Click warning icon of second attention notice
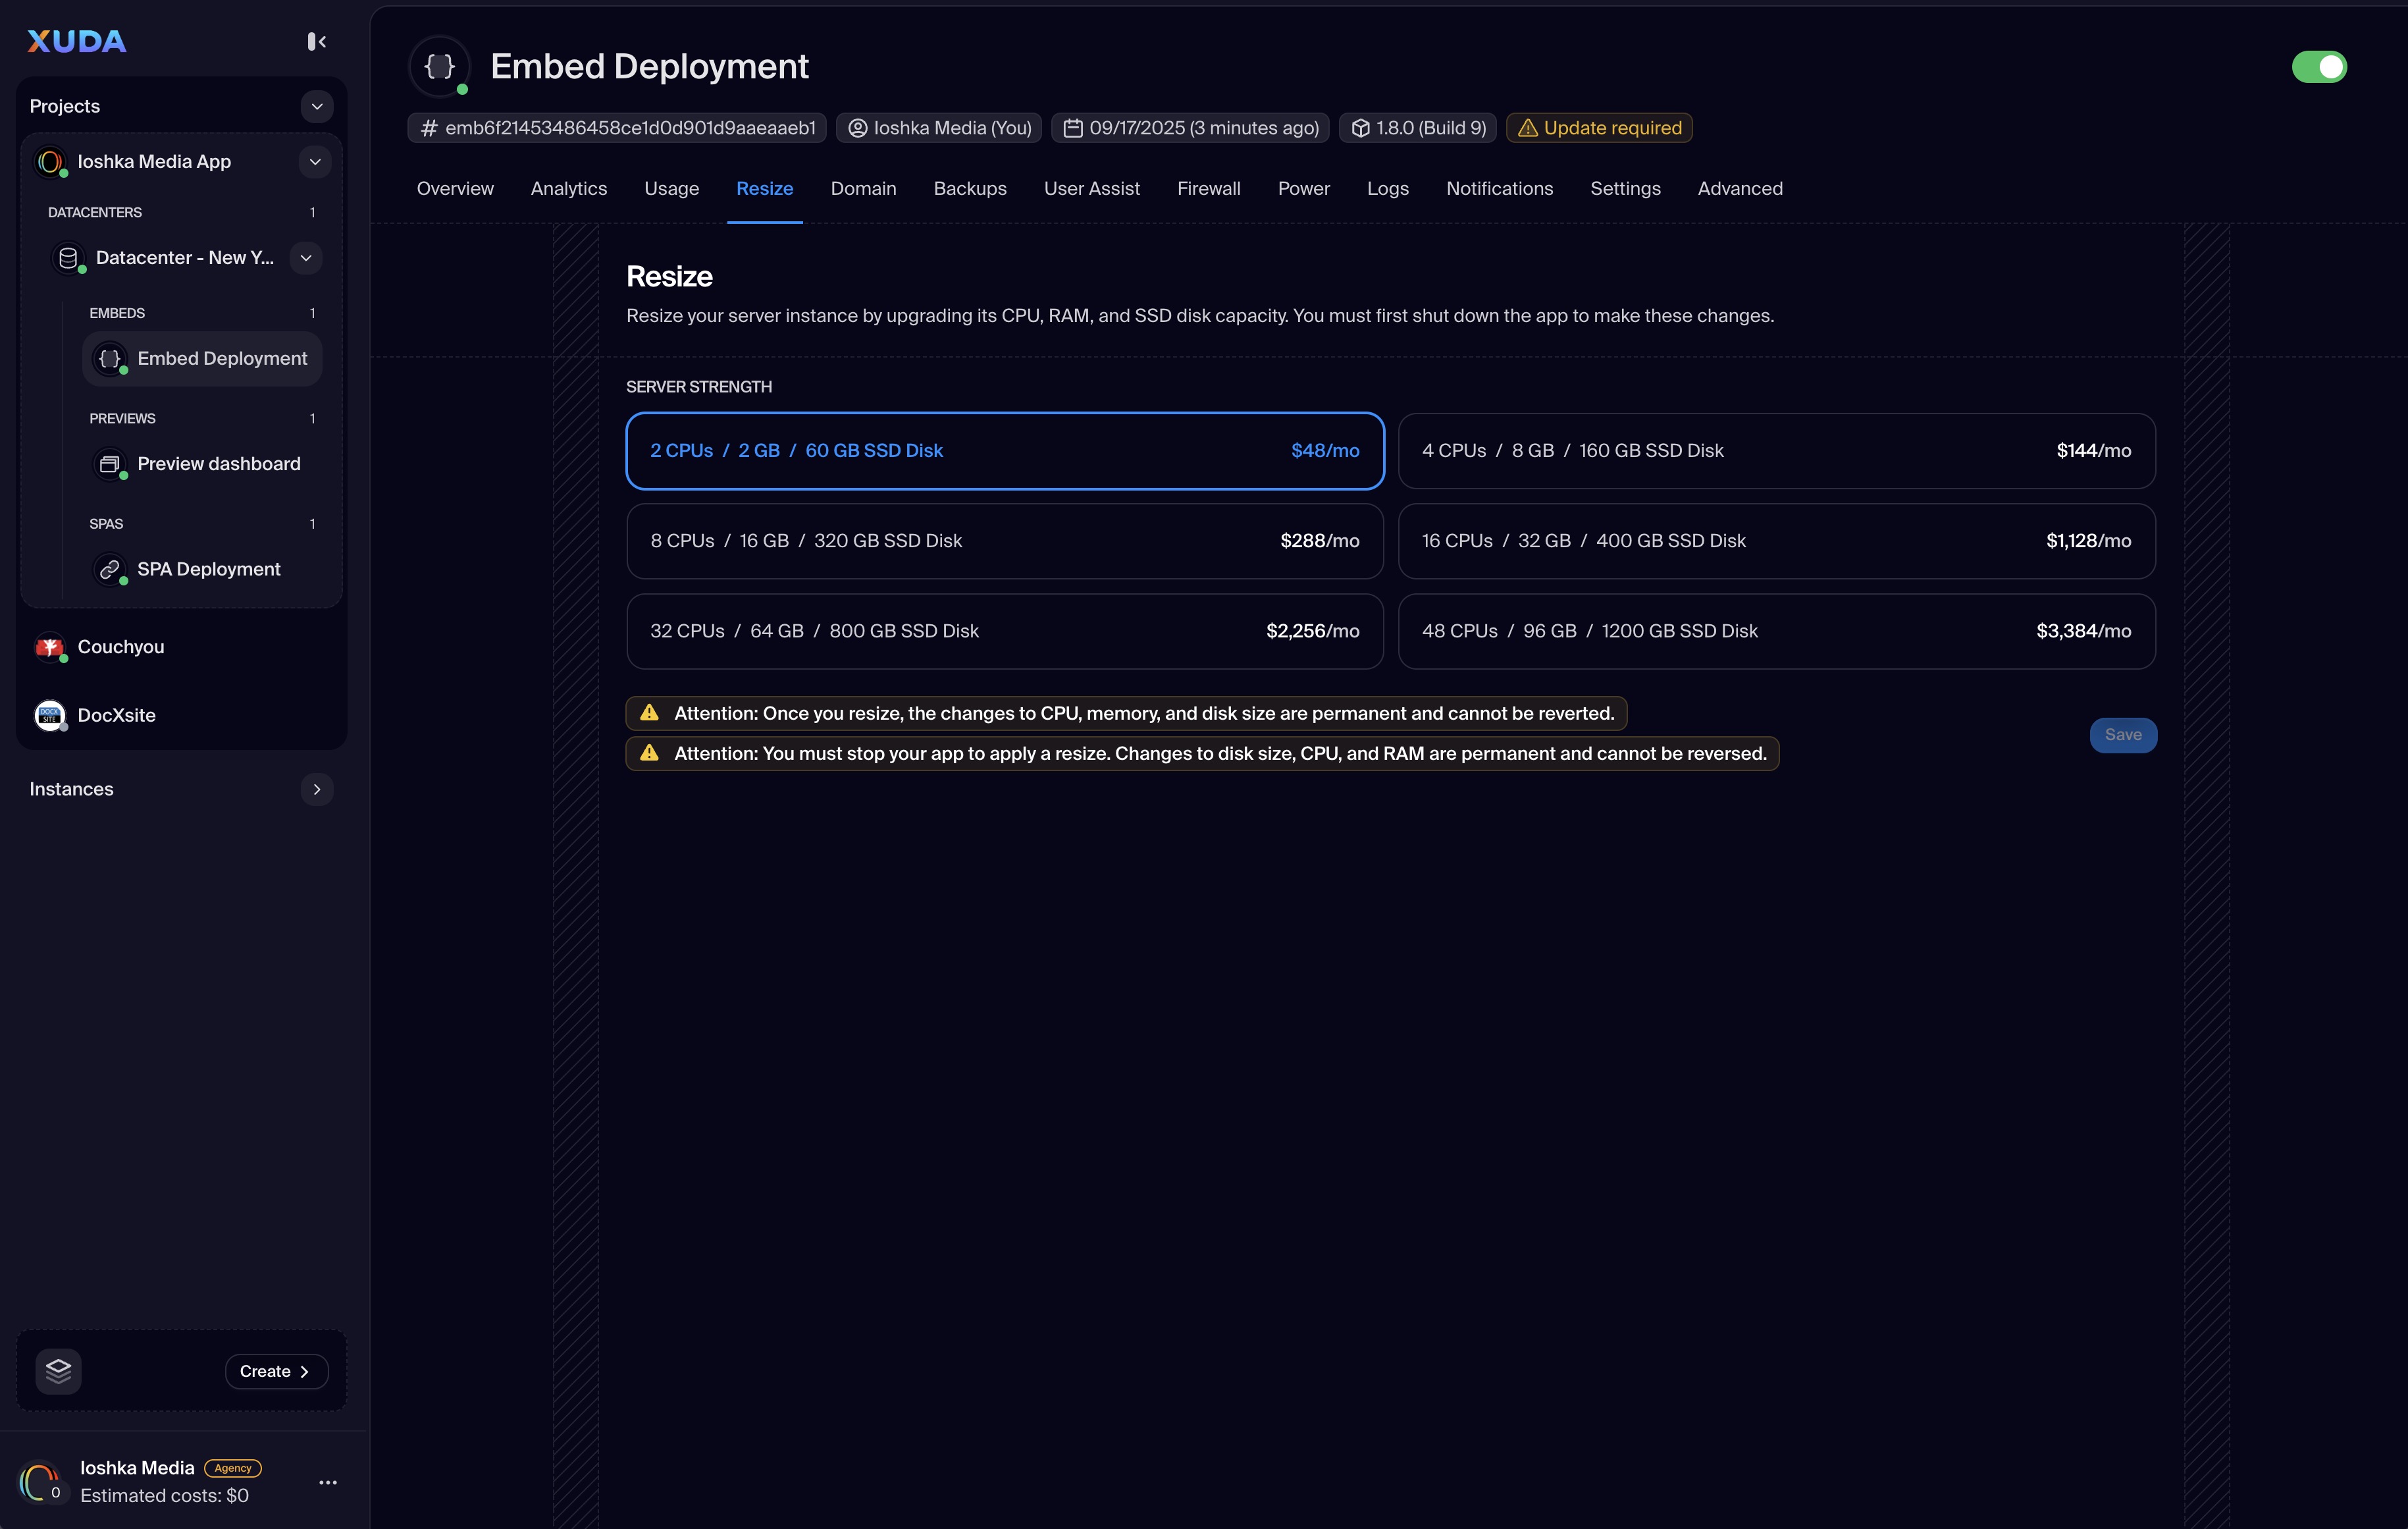Viewport: 2408px width, 1529px height. (649, 753)
